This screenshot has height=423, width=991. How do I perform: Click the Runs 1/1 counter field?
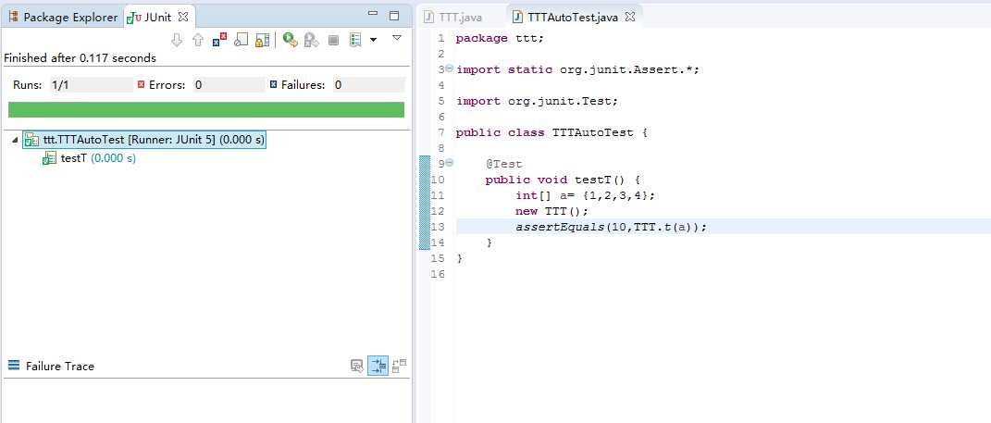[91, 85]
